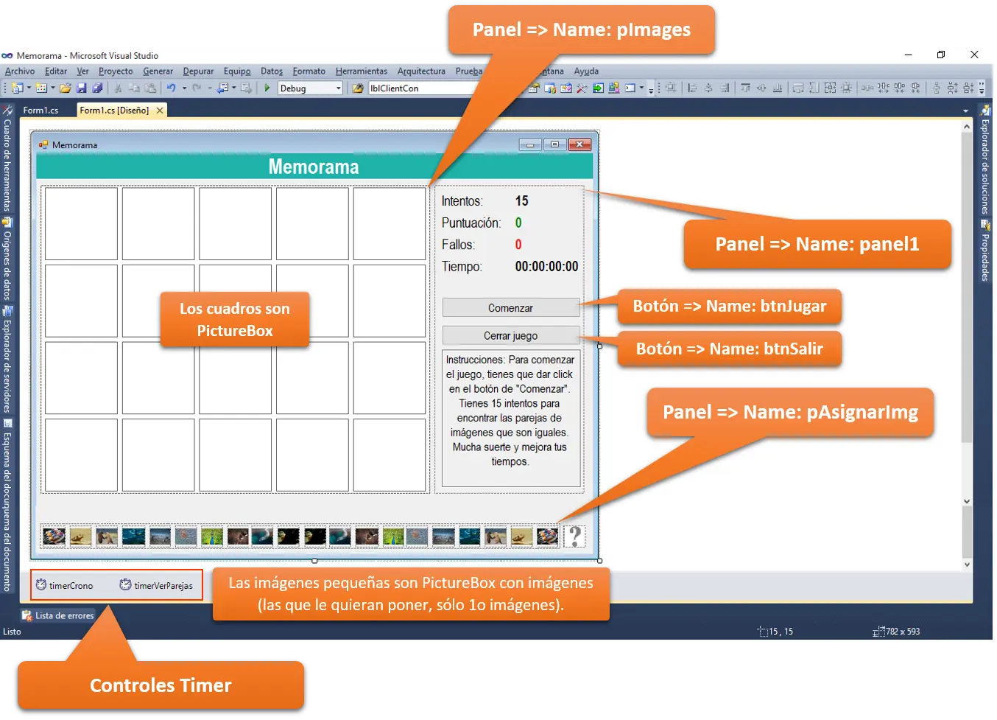Start debugging with the green play icon
The width and height of the screenshot is (997, 720).
point(267,88)
